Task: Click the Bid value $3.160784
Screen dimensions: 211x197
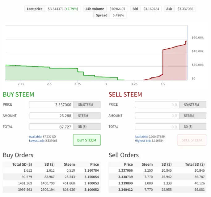Action: [x=151, y=9]
